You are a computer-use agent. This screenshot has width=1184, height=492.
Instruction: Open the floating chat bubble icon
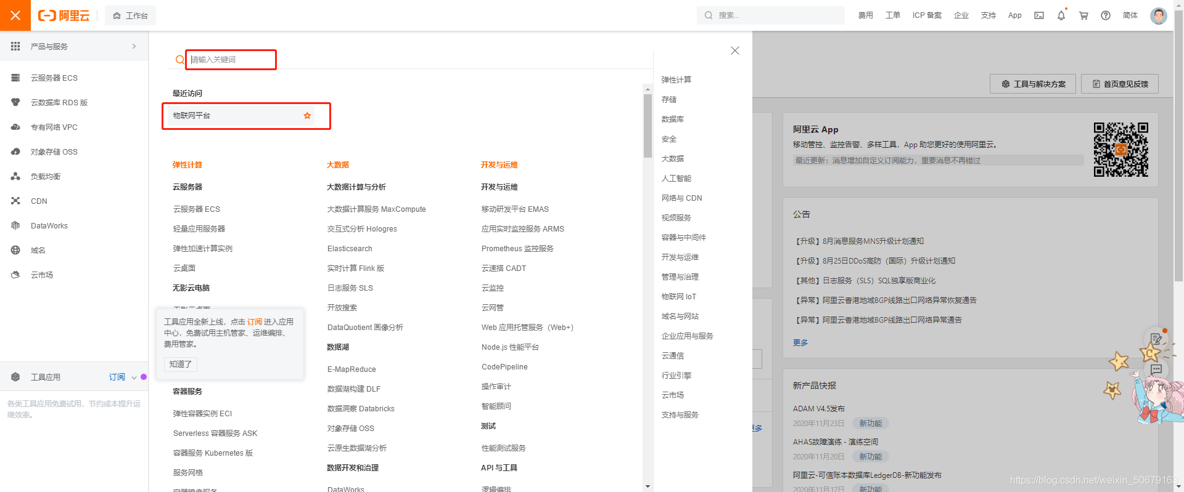(1156, 369)
